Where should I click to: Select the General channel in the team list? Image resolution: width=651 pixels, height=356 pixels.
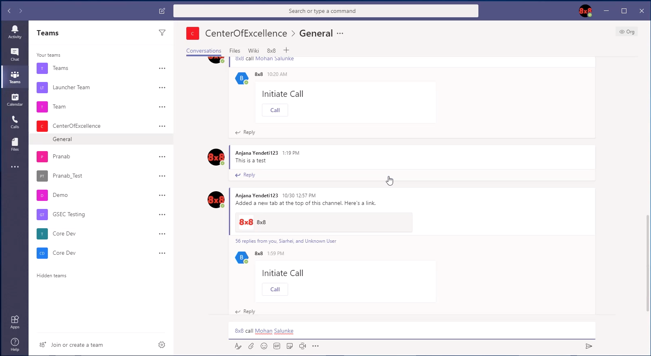[101, 139]
